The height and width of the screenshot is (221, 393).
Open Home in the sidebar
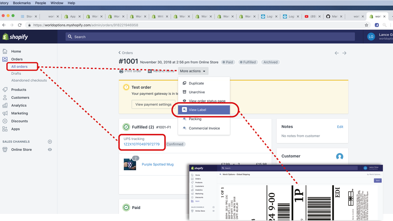16,51
